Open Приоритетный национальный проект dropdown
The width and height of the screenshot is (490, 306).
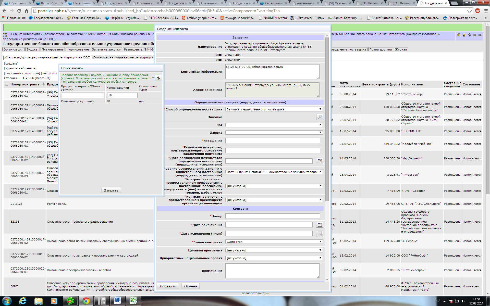[274, 258]
